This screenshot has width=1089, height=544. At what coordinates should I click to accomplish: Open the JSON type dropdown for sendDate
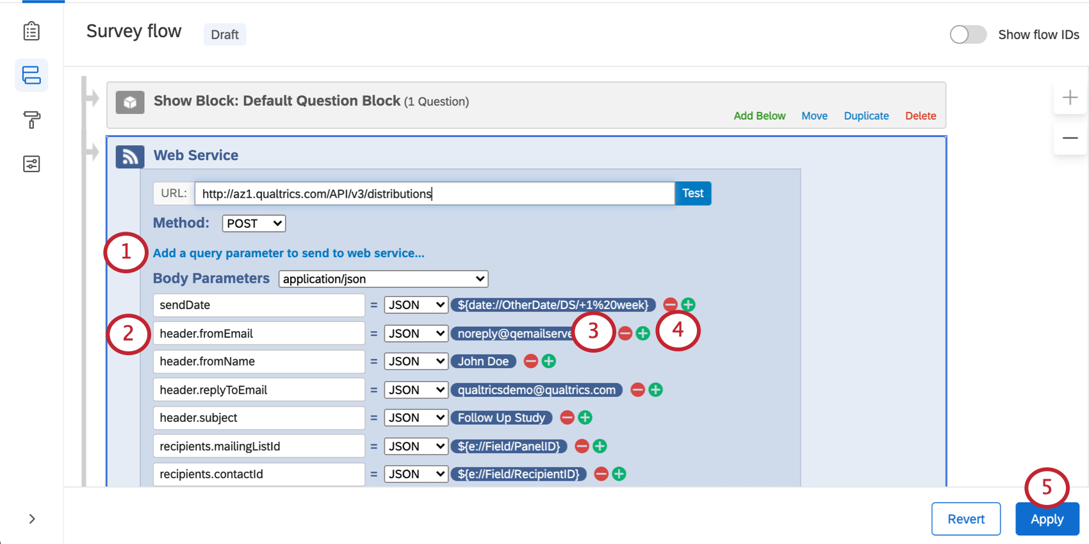pyautogui.click(x=416, y=305)
